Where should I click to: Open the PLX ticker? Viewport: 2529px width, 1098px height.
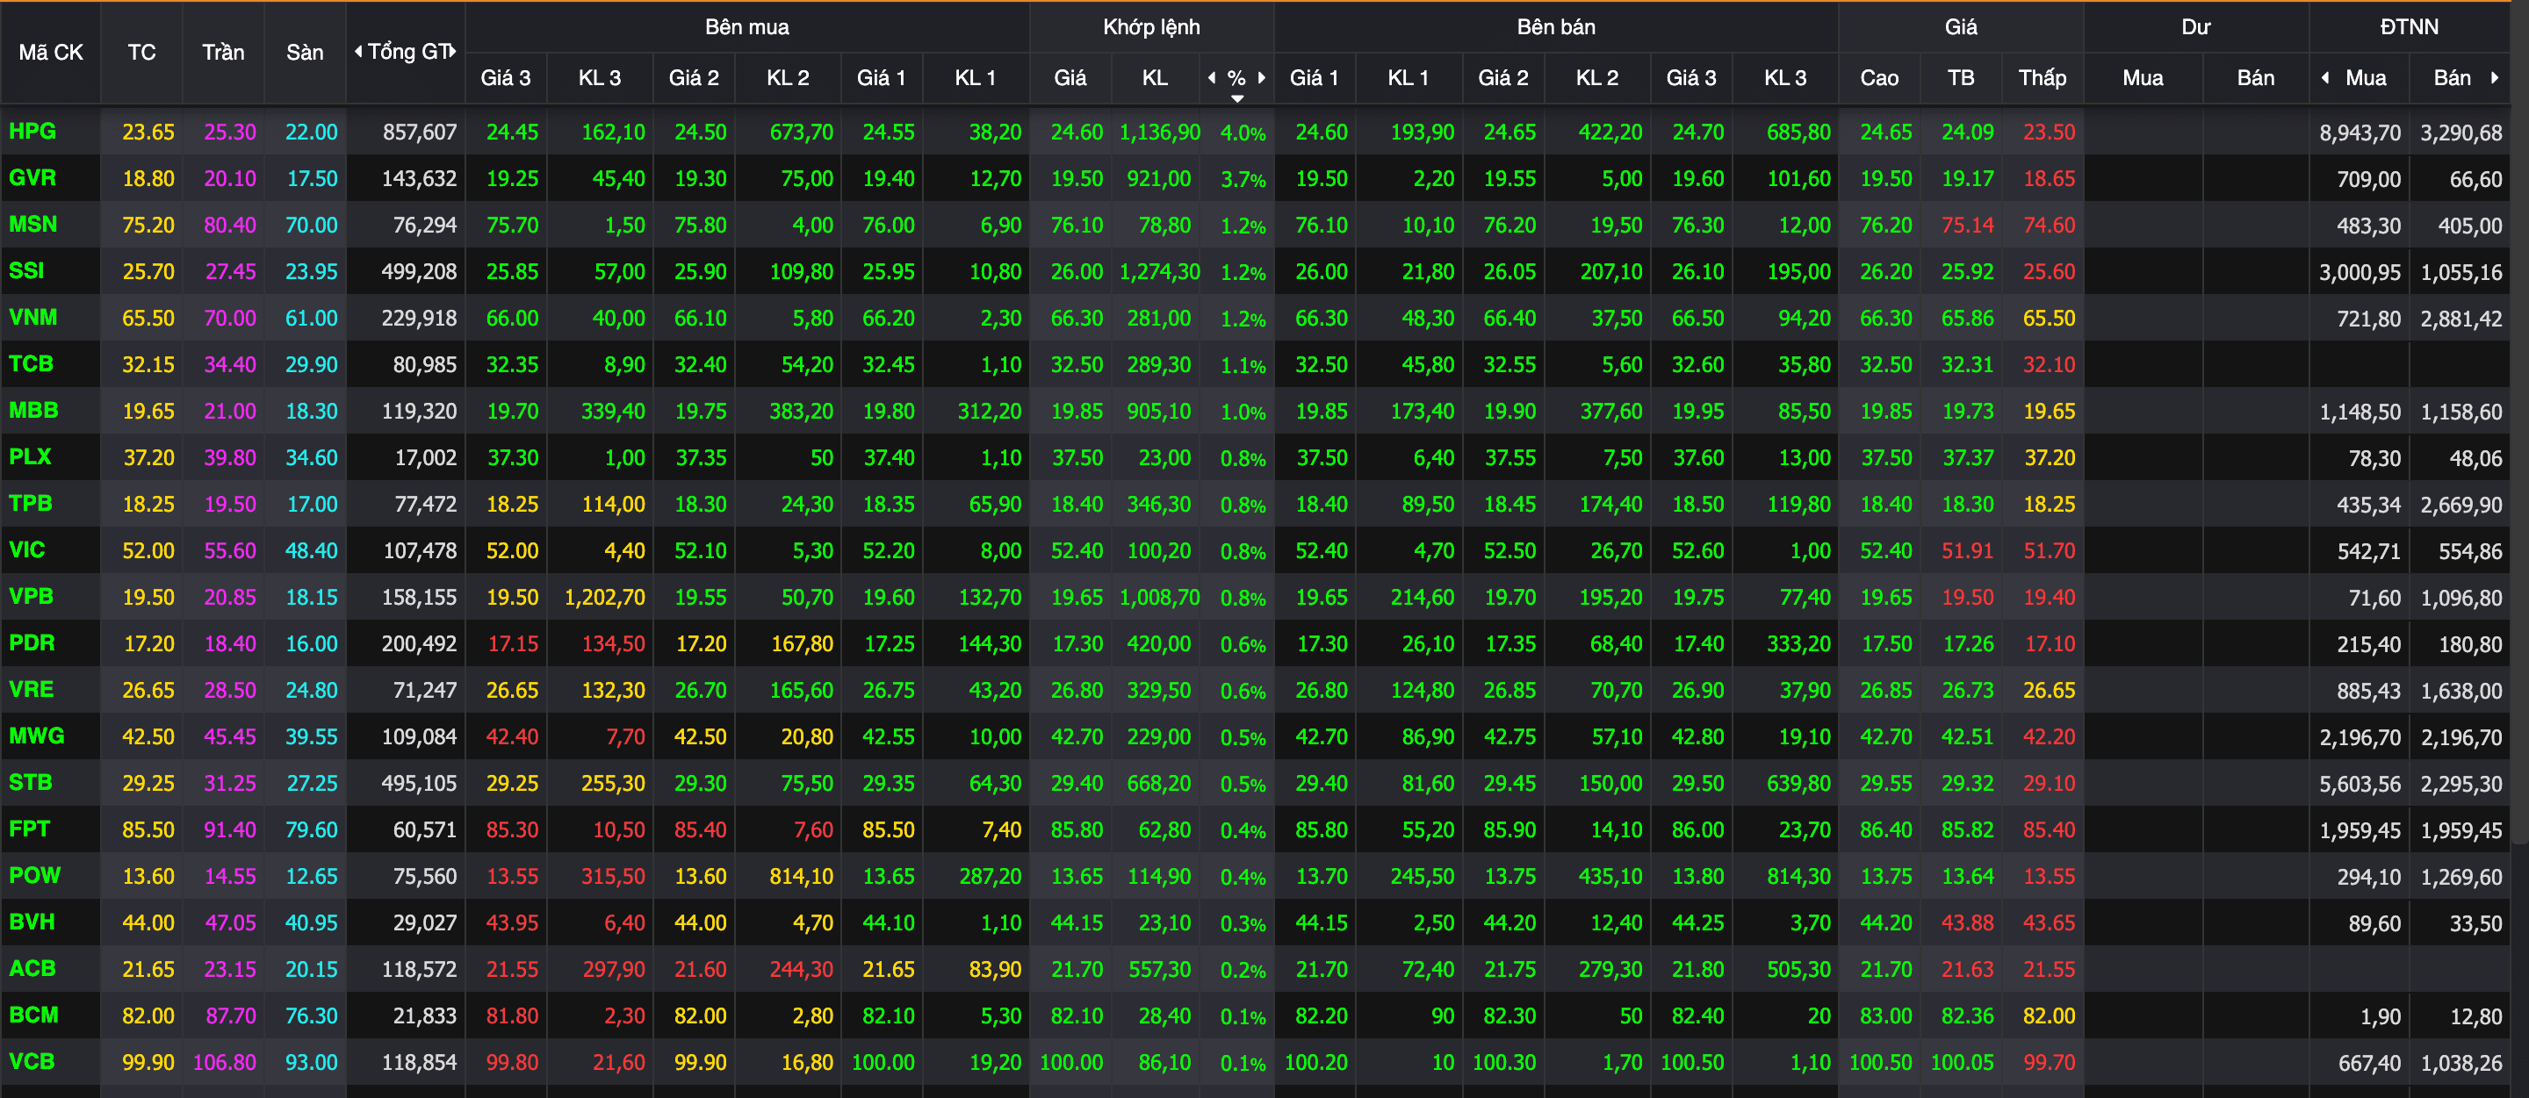pyautogui.click(x=31, y=456)
